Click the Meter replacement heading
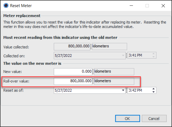Viewport: 172px width, 127px height. [22, 16]
